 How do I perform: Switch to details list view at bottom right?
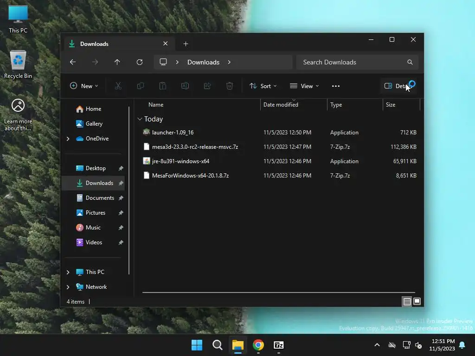(407, 301)
